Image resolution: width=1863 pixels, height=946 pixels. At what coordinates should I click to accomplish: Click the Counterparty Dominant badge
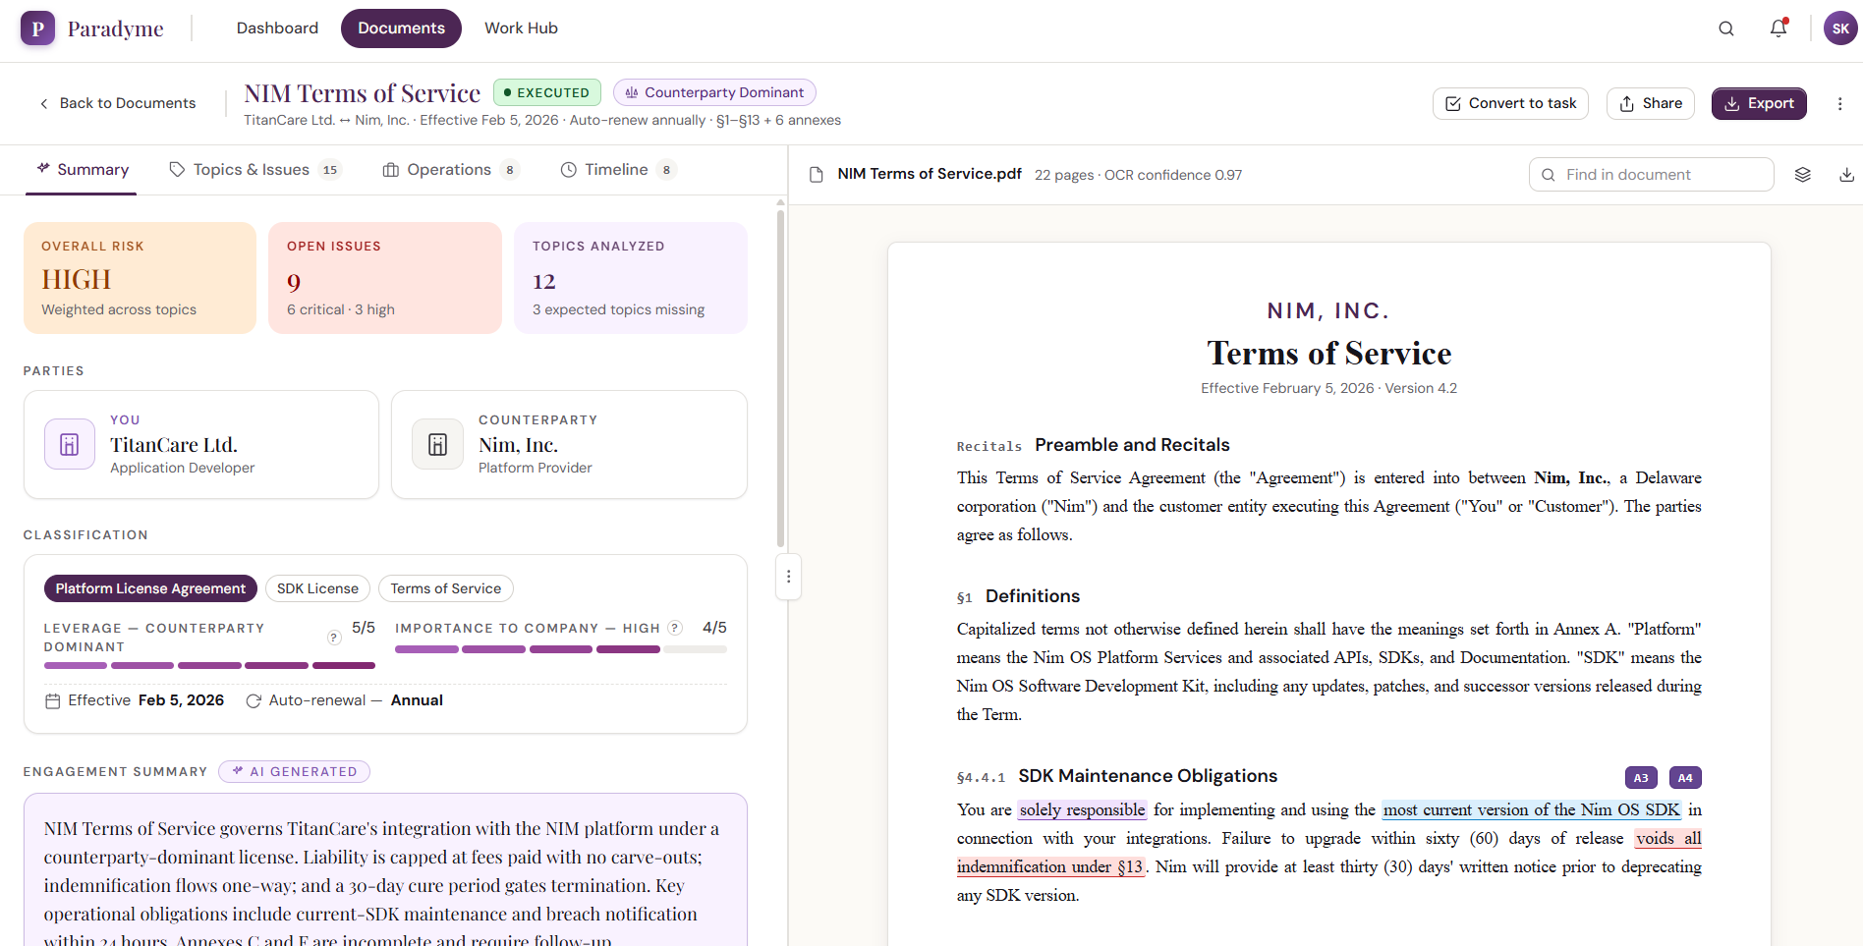tap(714, 92)
